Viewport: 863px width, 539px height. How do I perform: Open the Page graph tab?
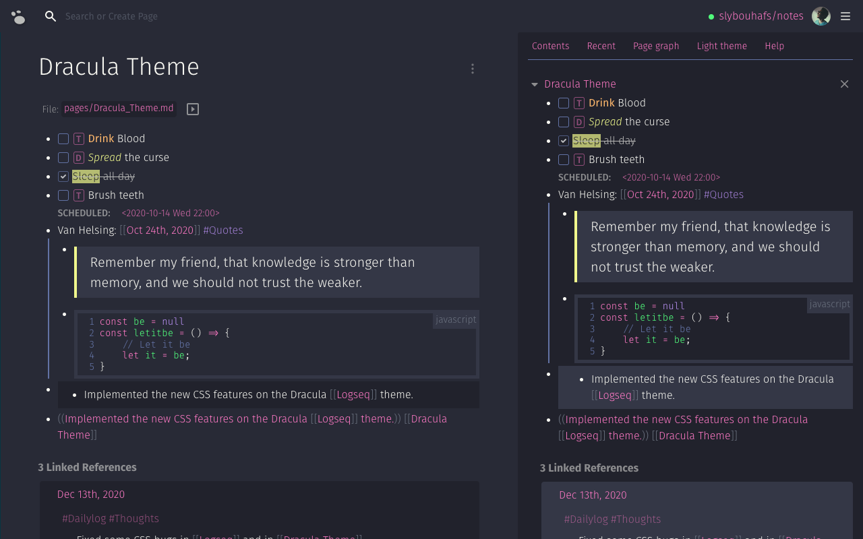pos(656,46)
